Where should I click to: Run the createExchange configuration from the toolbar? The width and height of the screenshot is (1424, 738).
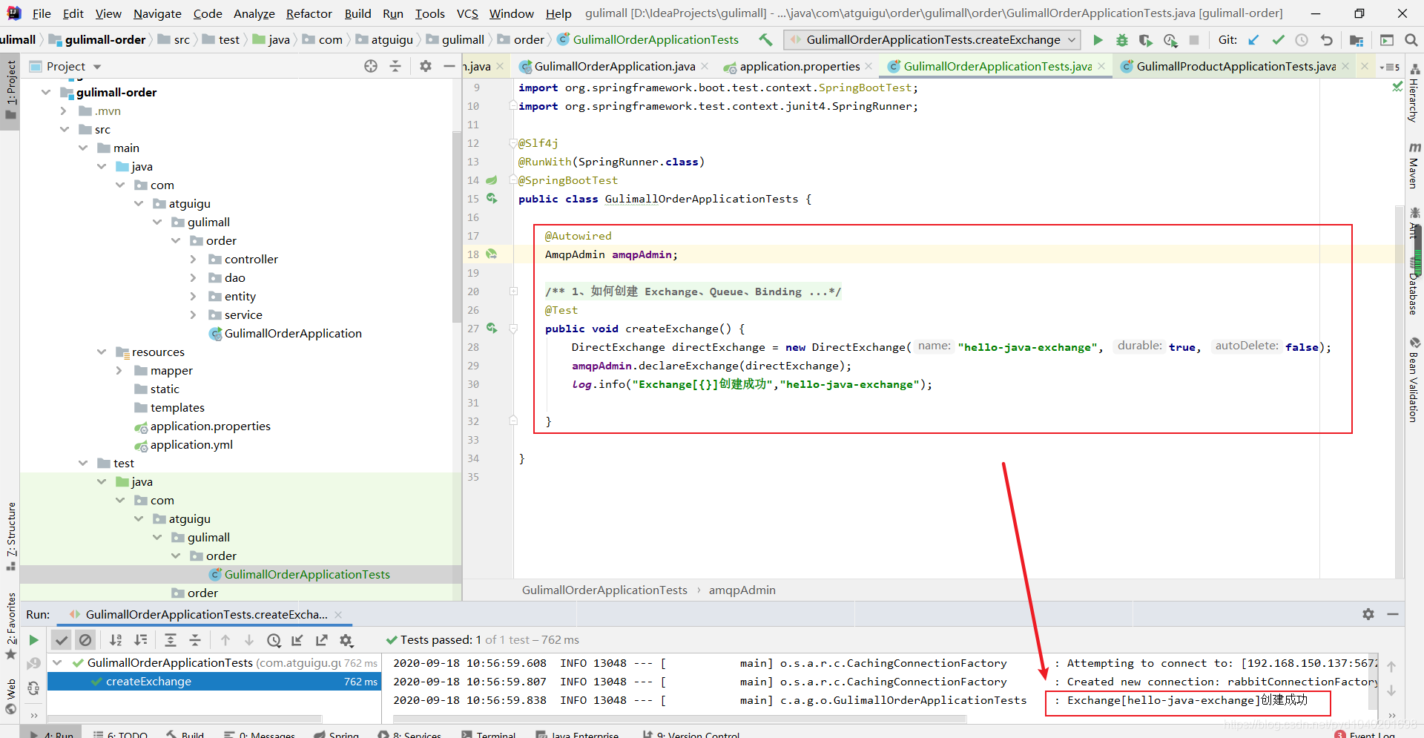tap(1098, 40)
